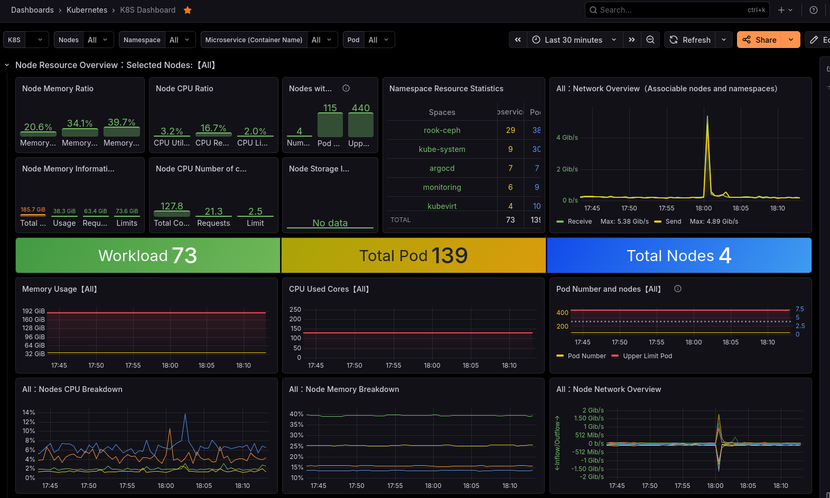Open the Last 30 minutes time picker
The image size is (830, 498).
pos(574,40)
